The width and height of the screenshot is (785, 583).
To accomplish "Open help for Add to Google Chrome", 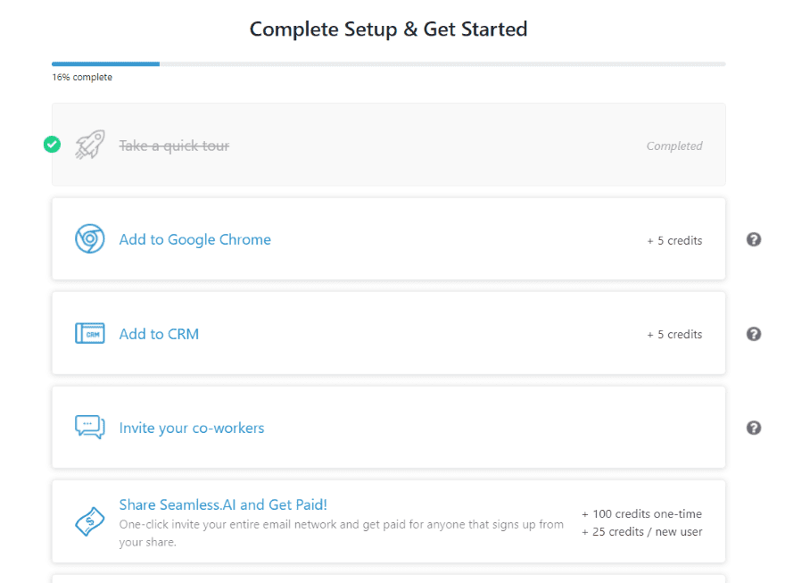I will [754, 240].
